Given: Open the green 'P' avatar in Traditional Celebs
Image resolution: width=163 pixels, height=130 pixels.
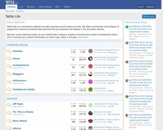Looking at the screenshot, I should [91, 90].
